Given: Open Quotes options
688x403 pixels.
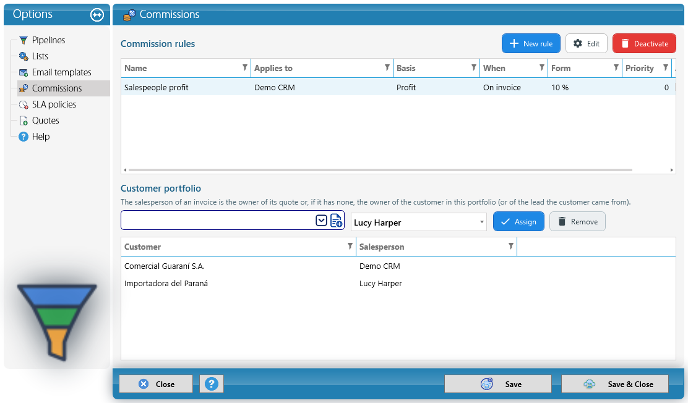Looking at the screenshot, I should pos(46,121).
